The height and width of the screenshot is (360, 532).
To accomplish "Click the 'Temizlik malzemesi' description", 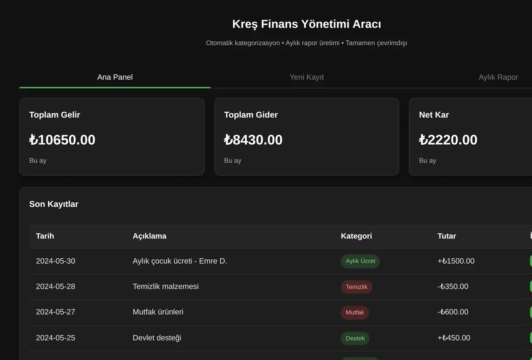I will point(166,286).
